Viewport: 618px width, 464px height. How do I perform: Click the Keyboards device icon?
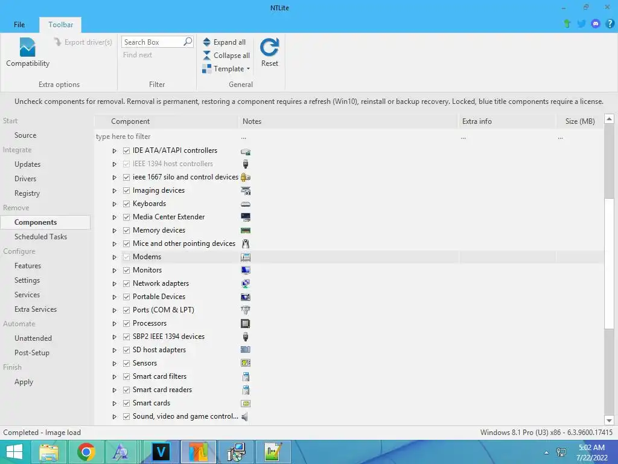tap(246, 204)
